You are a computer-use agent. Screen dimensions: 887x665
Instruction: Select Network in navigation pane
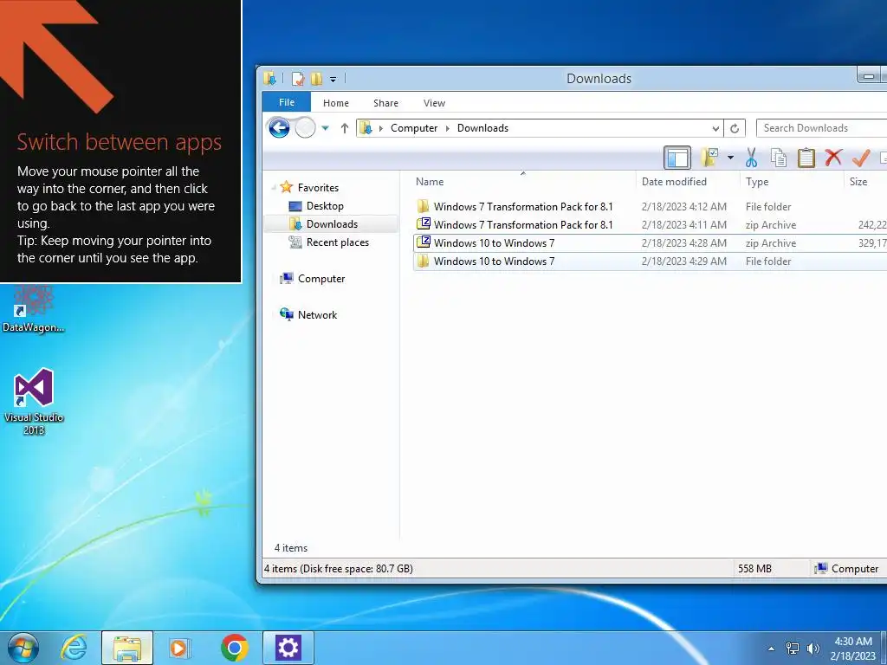pyautogui.click(x=317, y=315)
